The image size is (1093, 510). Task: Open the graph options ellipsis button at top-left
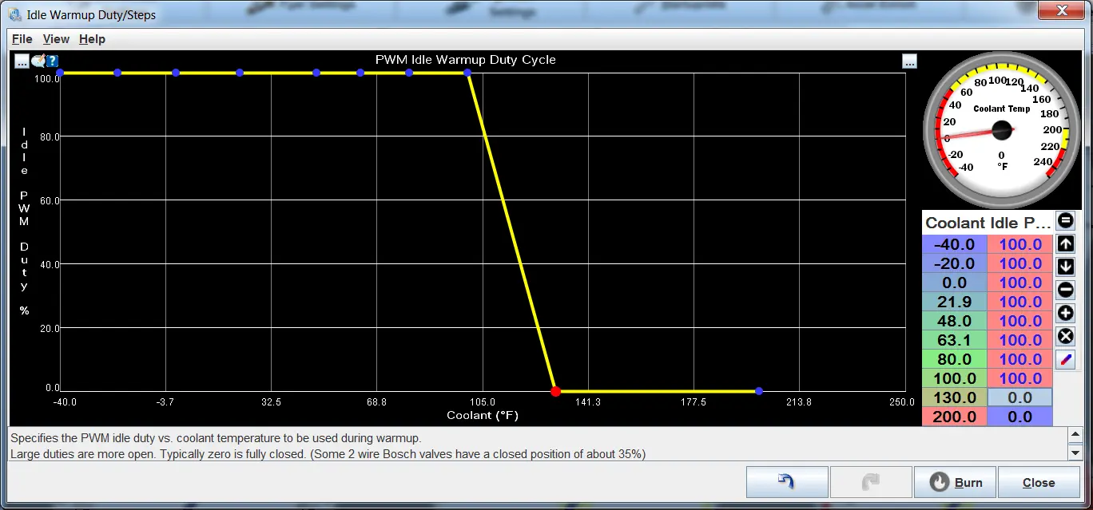click(22, 61)
